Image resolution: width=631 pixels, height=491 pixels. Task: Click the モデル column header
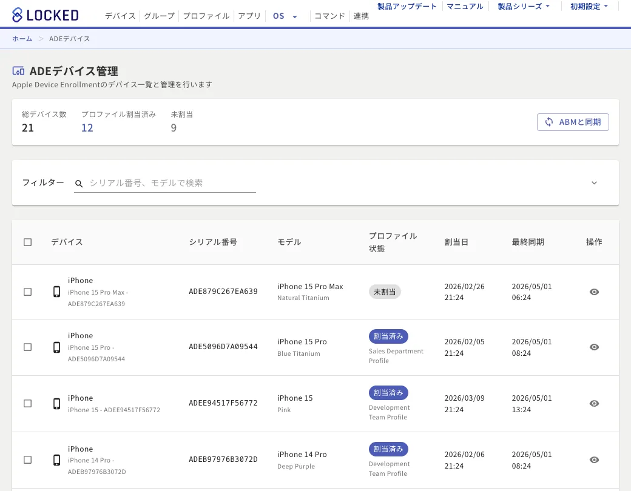point(289,242)
